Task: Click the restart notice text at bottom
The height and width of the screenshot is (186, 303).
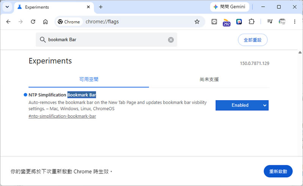Action: tap(61, 171)
